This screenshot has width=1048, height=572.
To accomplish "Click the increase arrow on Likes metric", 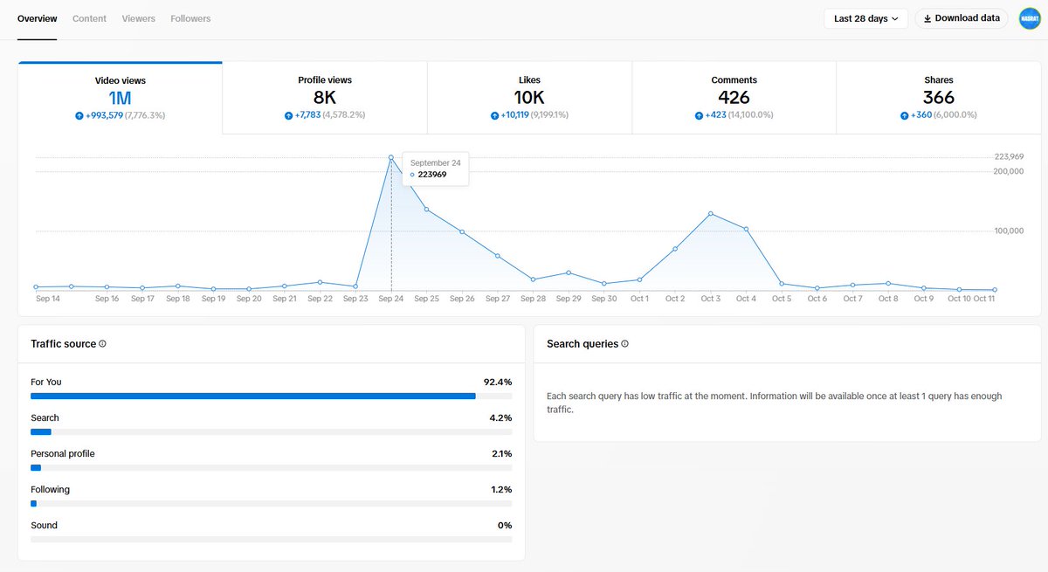I will pyautogui.click(x=495, y=114).
